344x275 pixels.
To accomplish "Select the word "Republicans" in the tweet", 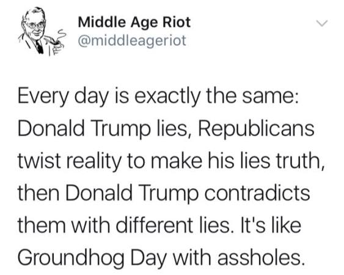I will click(256, 128).
